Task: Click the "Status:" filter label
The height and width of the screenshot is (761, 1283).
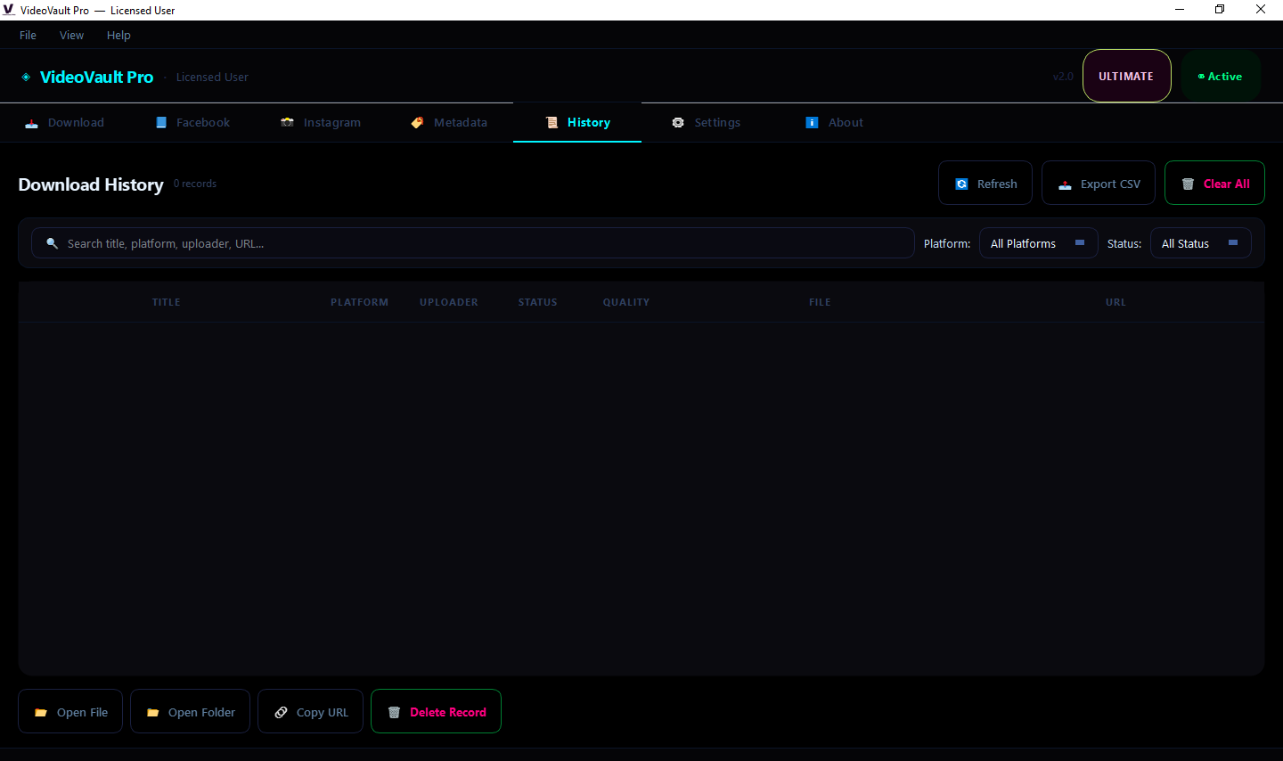Action: click(x=1124, y=244)
